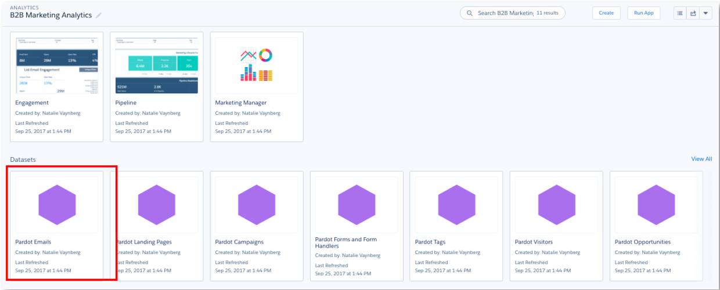Open the Engagement dashboard thumbnail
The image size is (720, 290).
click(57, 66)
